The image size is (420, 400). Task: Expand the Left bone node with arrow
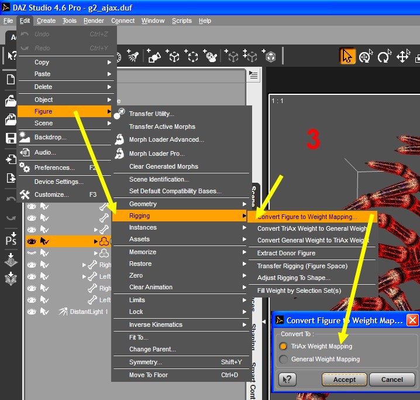coord(84,276)
